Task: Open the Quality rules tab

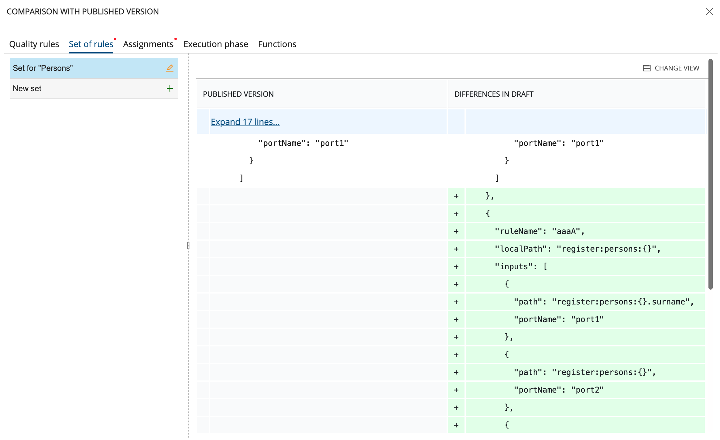Action: (x=34, y=44)
